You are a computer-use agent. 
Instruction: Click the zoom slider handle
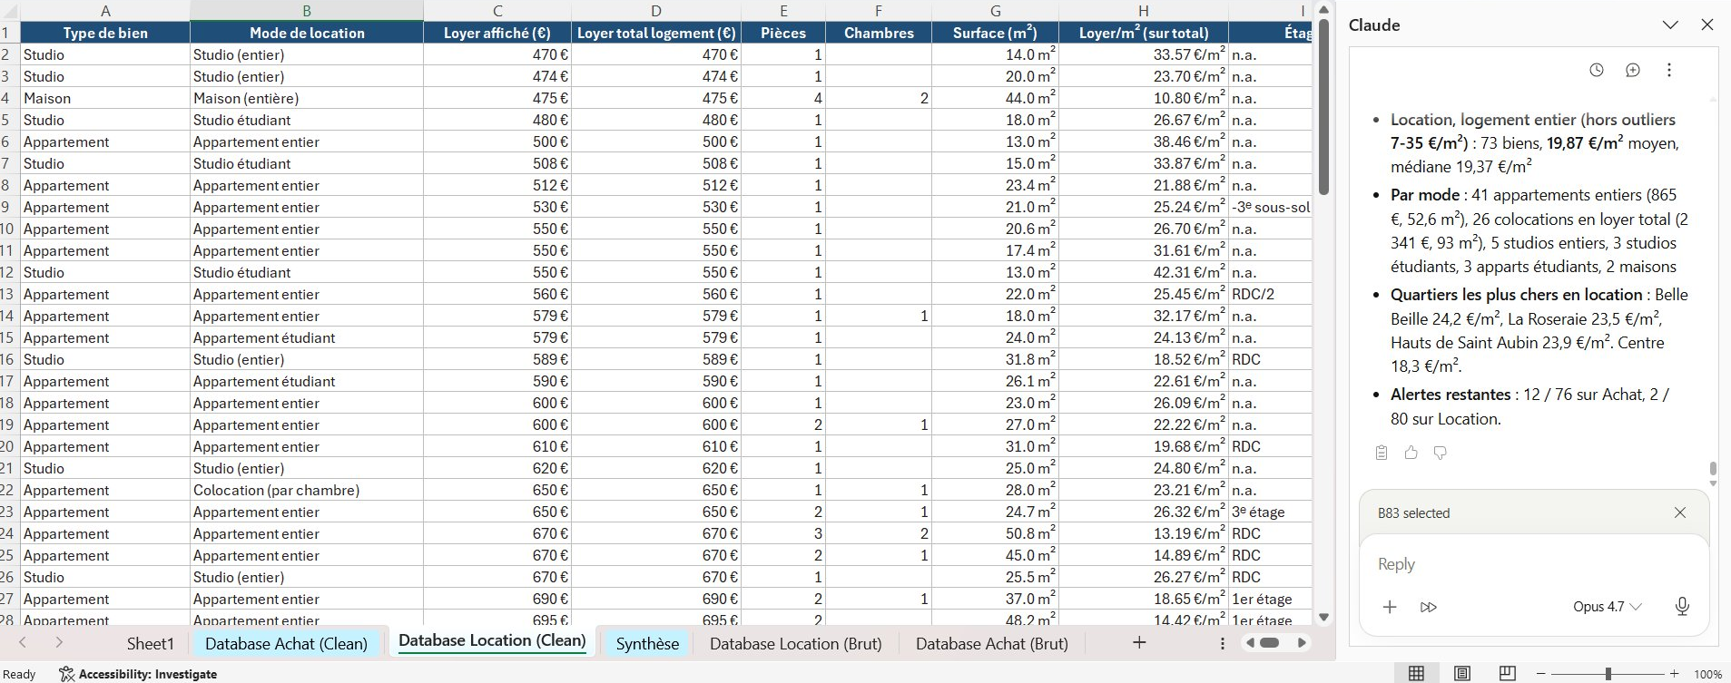[1608, 674]
